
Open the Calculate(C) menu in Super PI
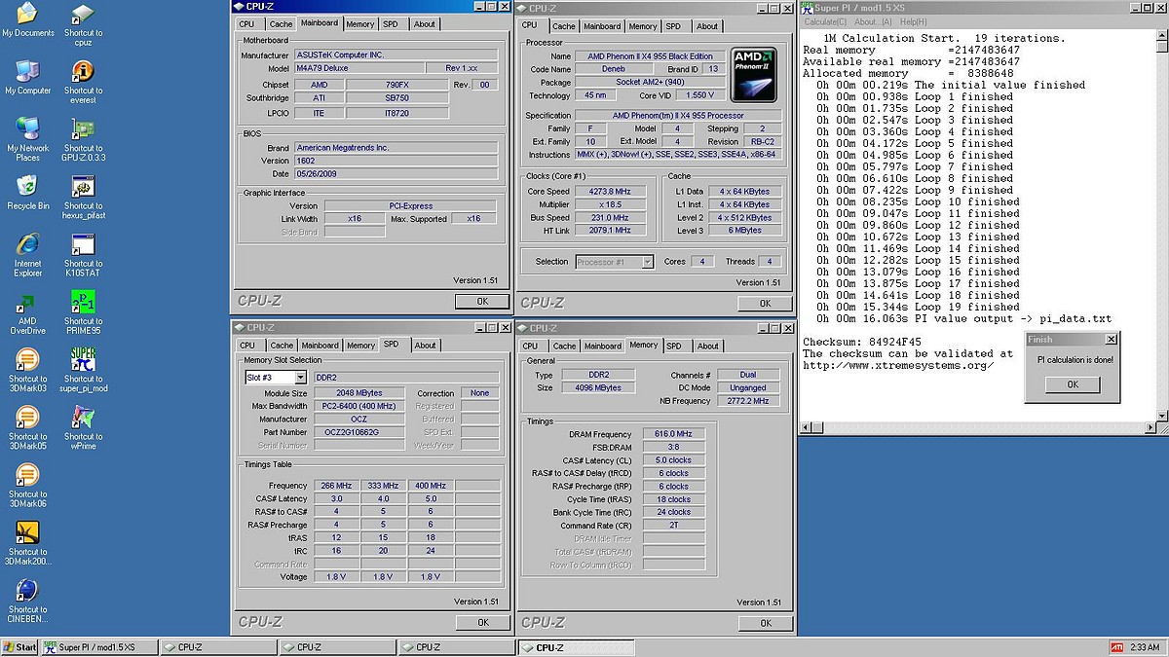tap(826, 21)
